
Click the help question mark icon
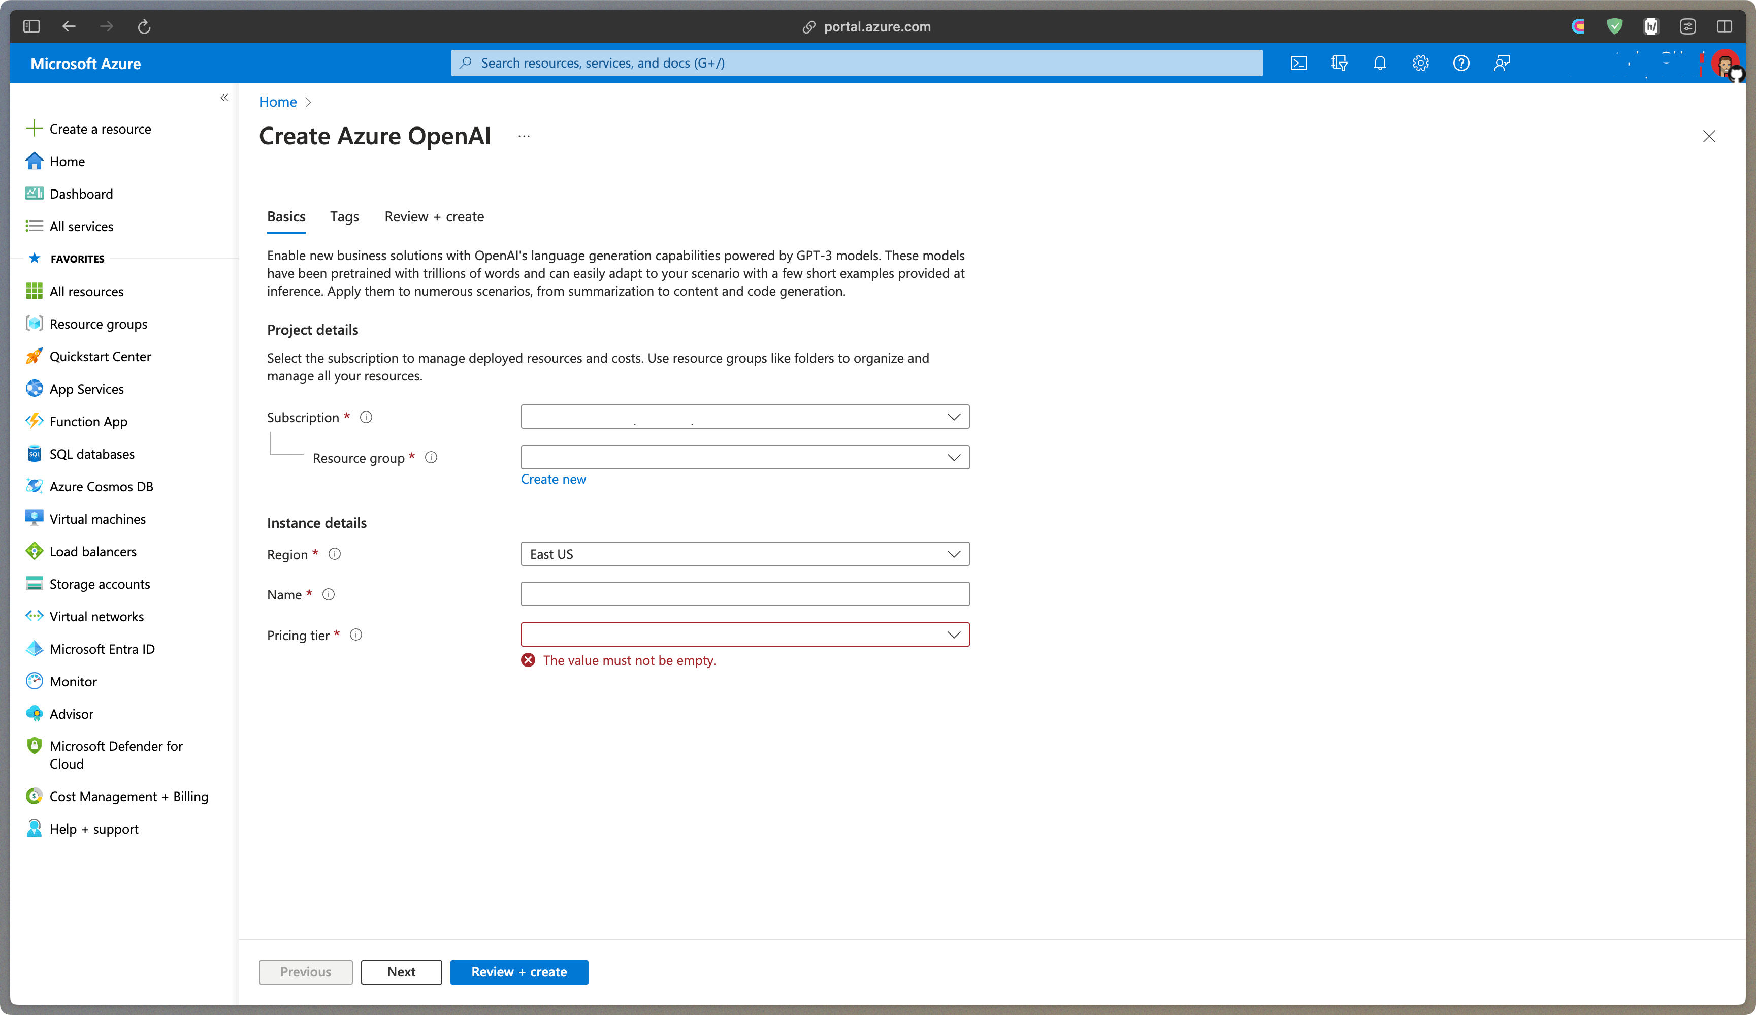point(1461,64)
